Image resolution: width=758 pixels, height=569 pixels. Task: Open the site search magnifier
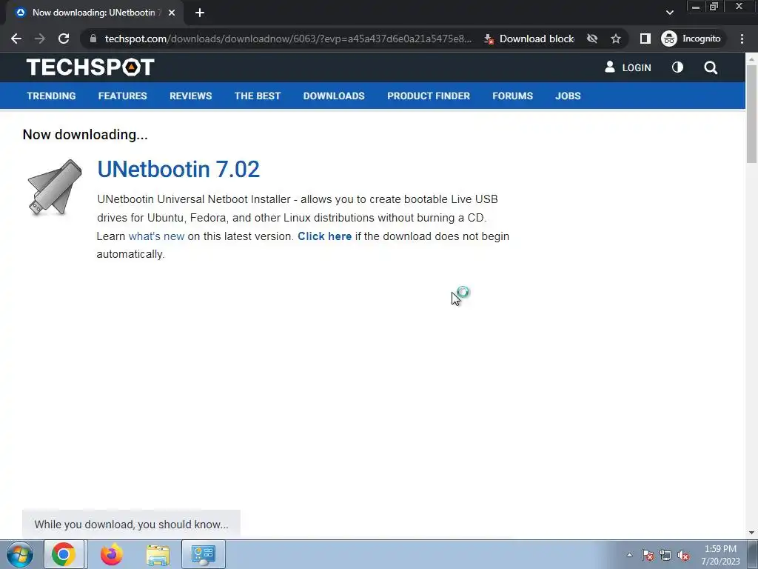coord(711,67)
